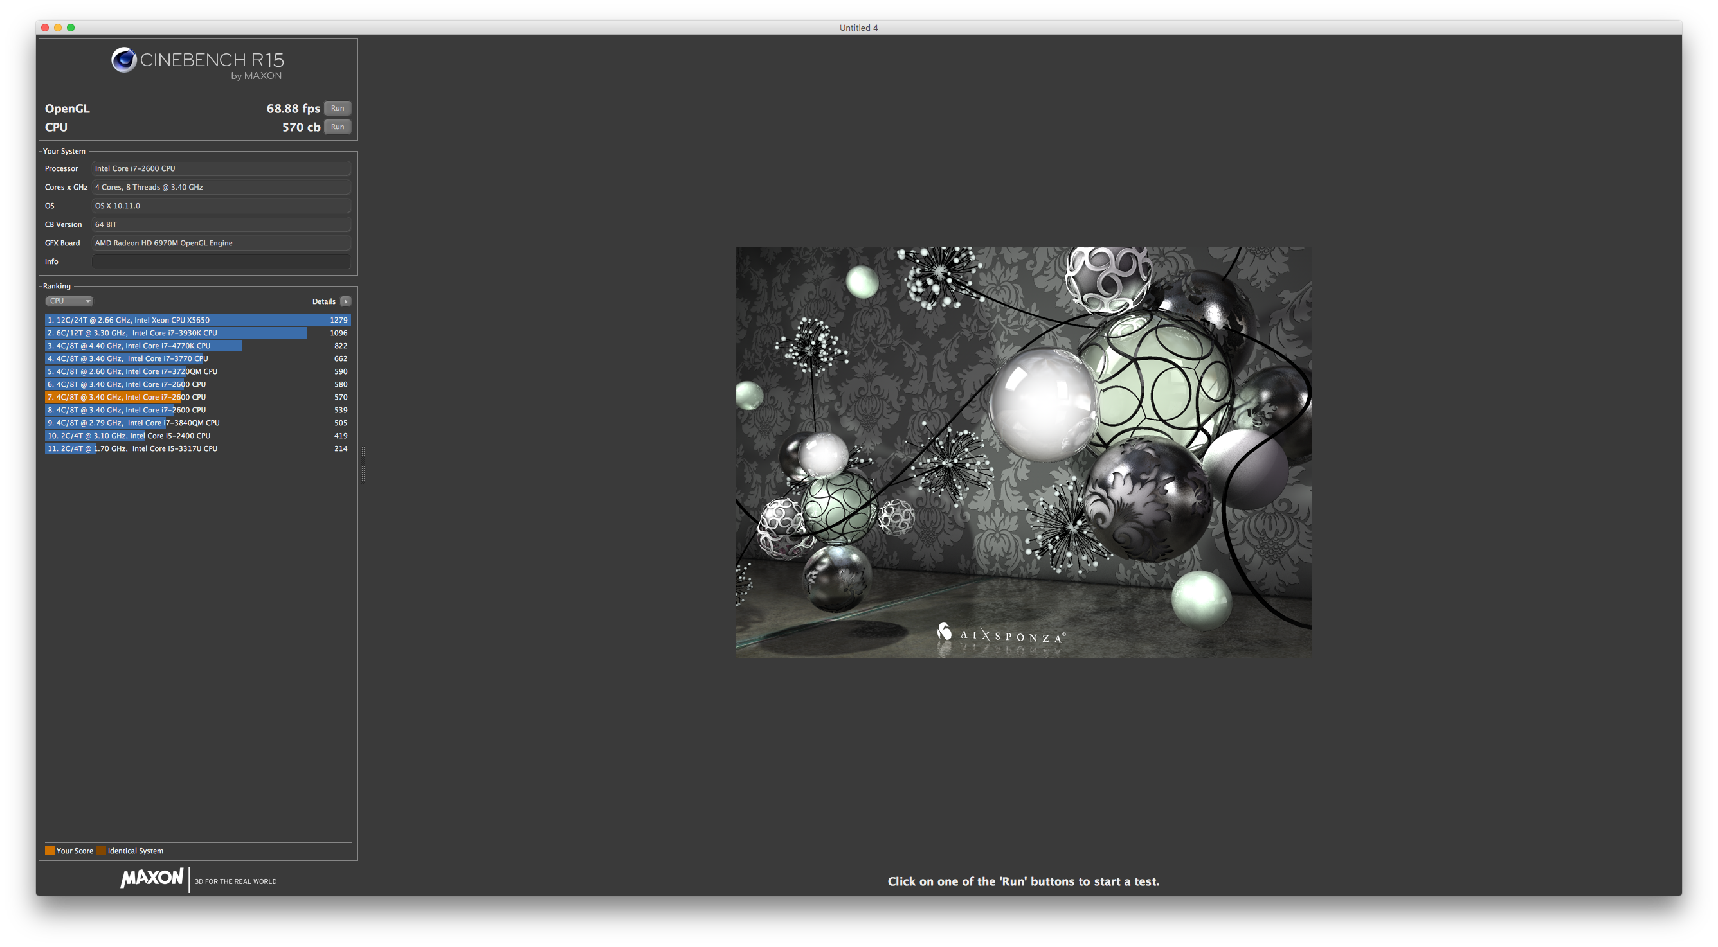Viewport: 1718px width, 947px height.
Task: Click the OS X 10.11.0 field
Action: coord(221,206)
